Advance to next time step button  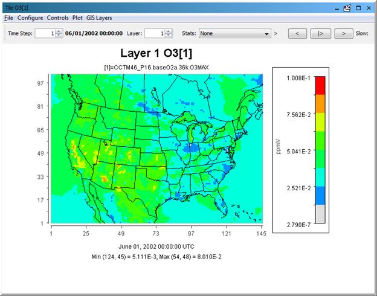(344, 33)
